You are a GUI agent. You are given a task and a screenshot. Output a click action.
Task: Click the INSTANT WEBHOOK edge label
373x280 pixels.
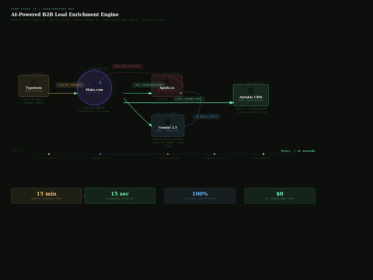pyautogui.click(x=70, y=85)
